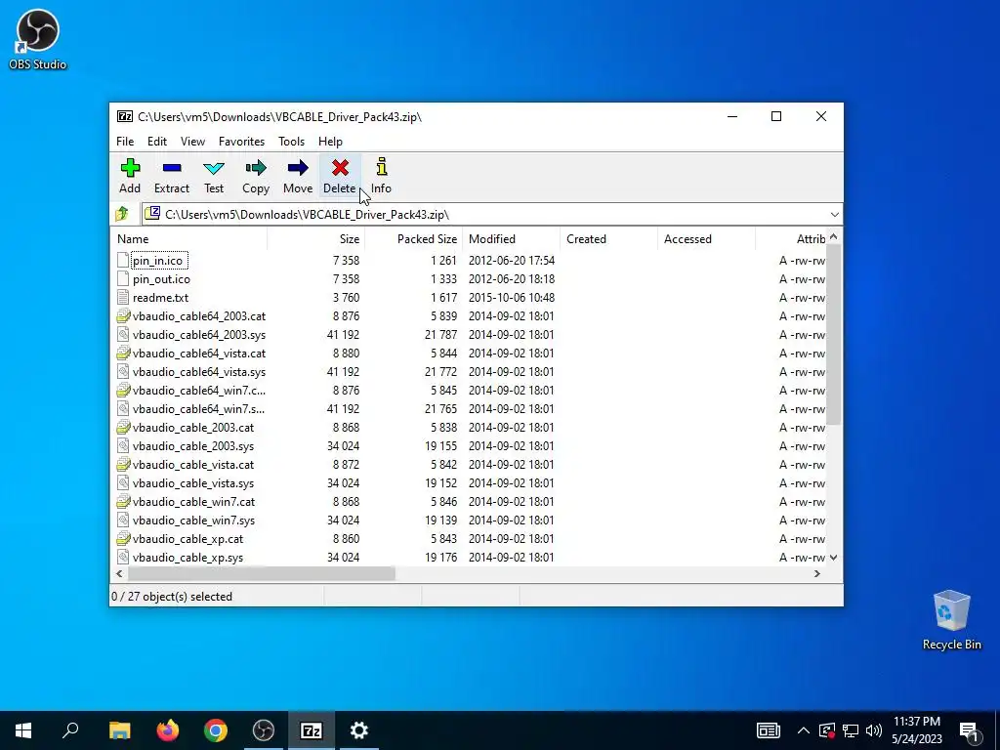Select vbaudio_cable_2003.sys file
The width and height of the screenshot is (1000, 750).
tap(193, 445)
